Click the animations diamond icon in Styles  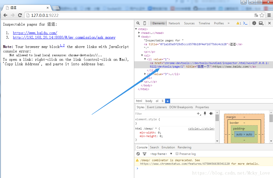211,113
